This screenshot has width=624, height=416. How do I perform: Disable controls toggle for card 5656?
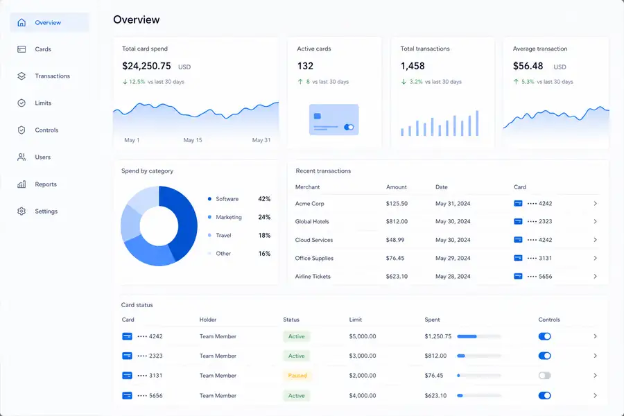[544, 396]
